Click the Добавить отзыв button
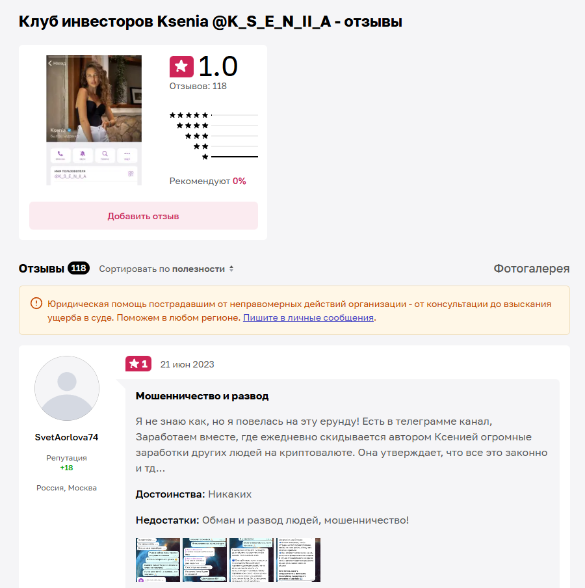585x588 pixels. [144, 216]
